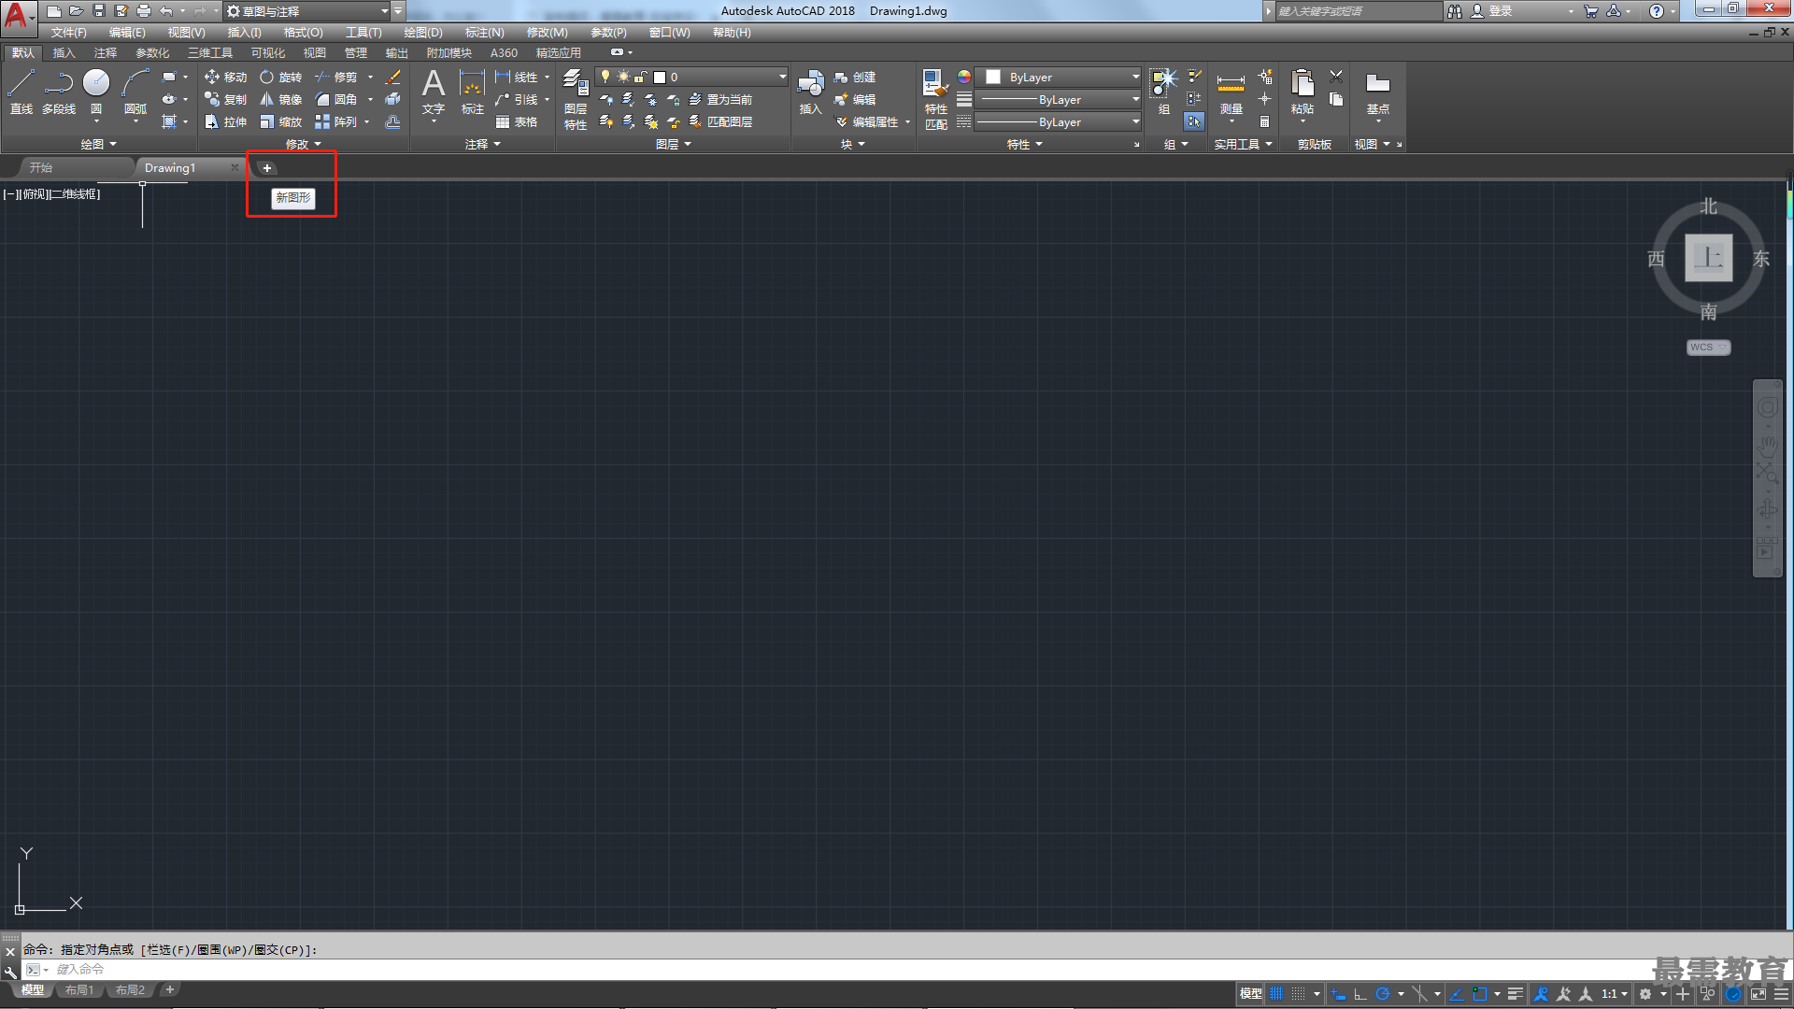
Task: Expand the 修改 panel flyout
Action: [x=304, y=144]
